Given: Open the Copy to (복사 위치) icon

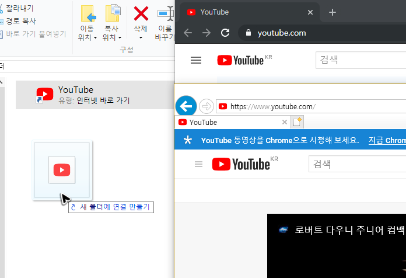Looking at the screenshot, I should pos(113,13).
